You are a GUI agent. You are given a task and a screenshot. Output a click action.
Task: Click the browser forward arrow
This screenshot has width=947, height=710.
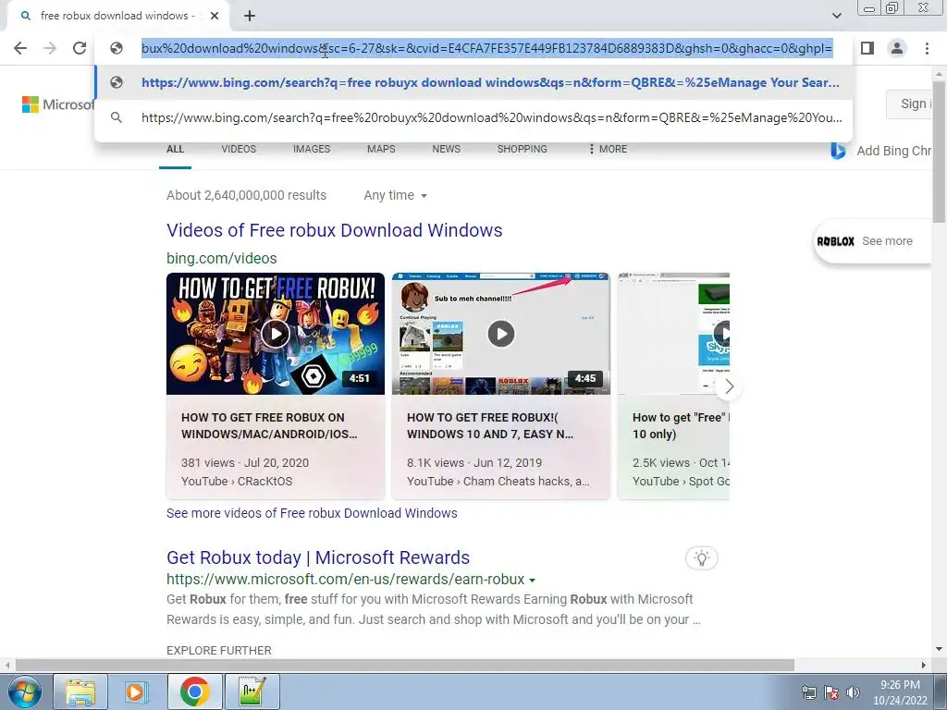pyautogui.click(x=50, y=48)
